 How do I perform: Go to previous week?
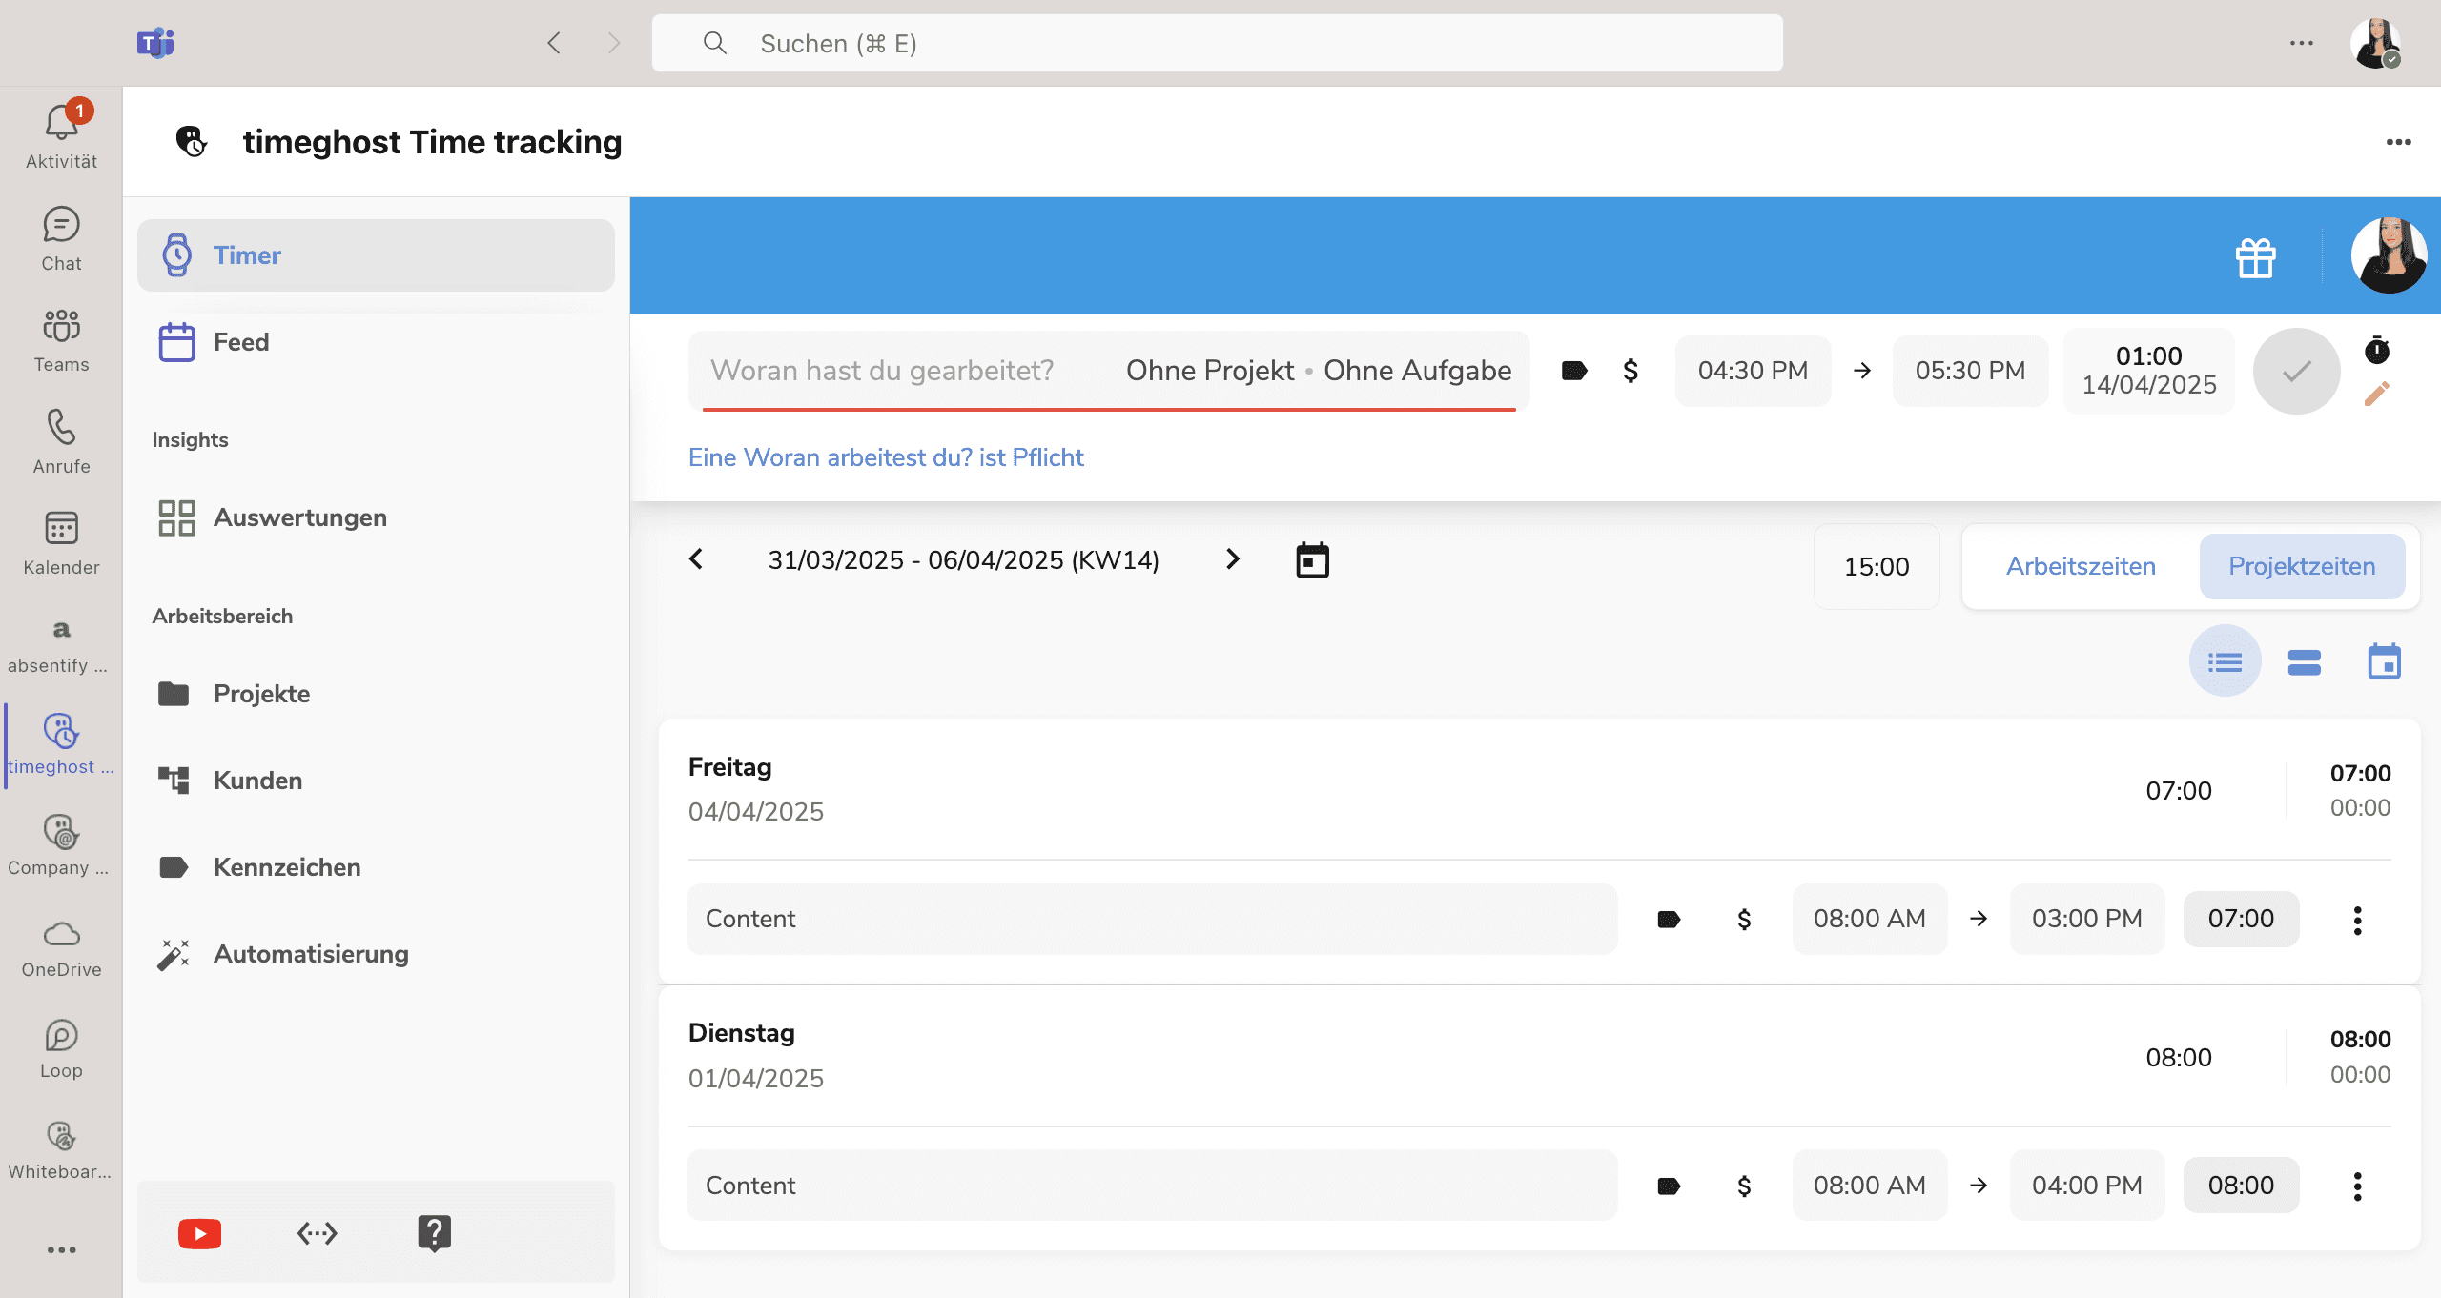pos(696,559)
